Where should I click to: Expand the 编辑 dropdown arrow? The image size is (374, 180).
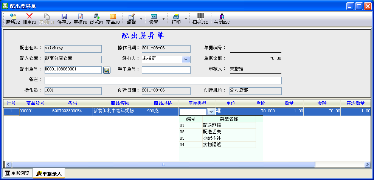point(141,19)
